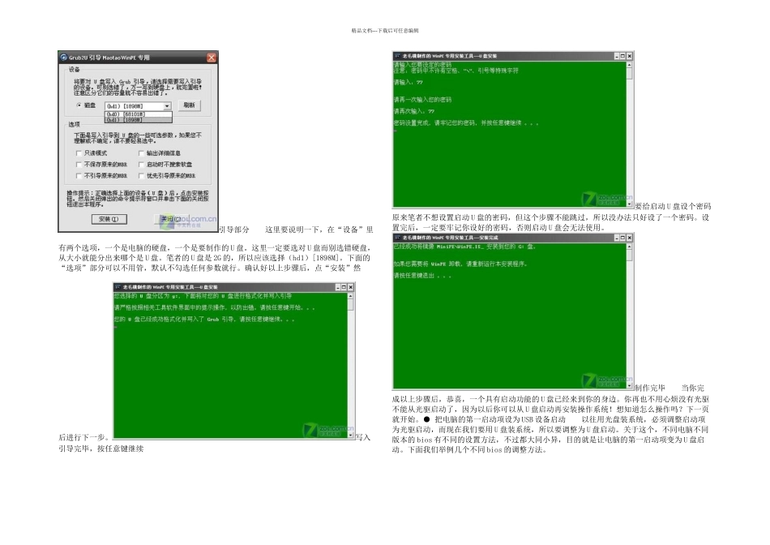Click the Grub2U dialog title bar icon
The image size is (770, 545).
tap(63, 58)
